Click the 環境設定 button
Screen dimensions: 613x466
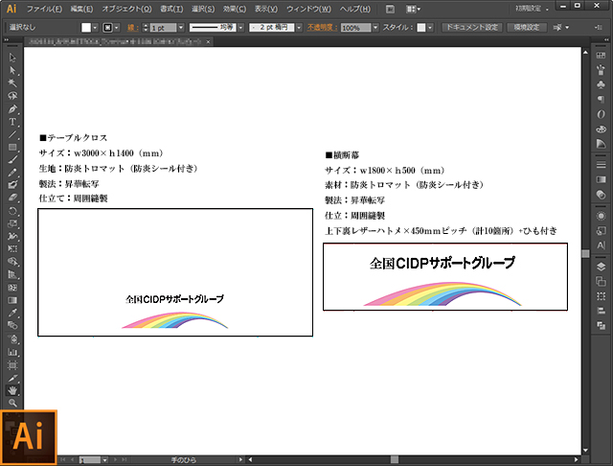[527, 28]
